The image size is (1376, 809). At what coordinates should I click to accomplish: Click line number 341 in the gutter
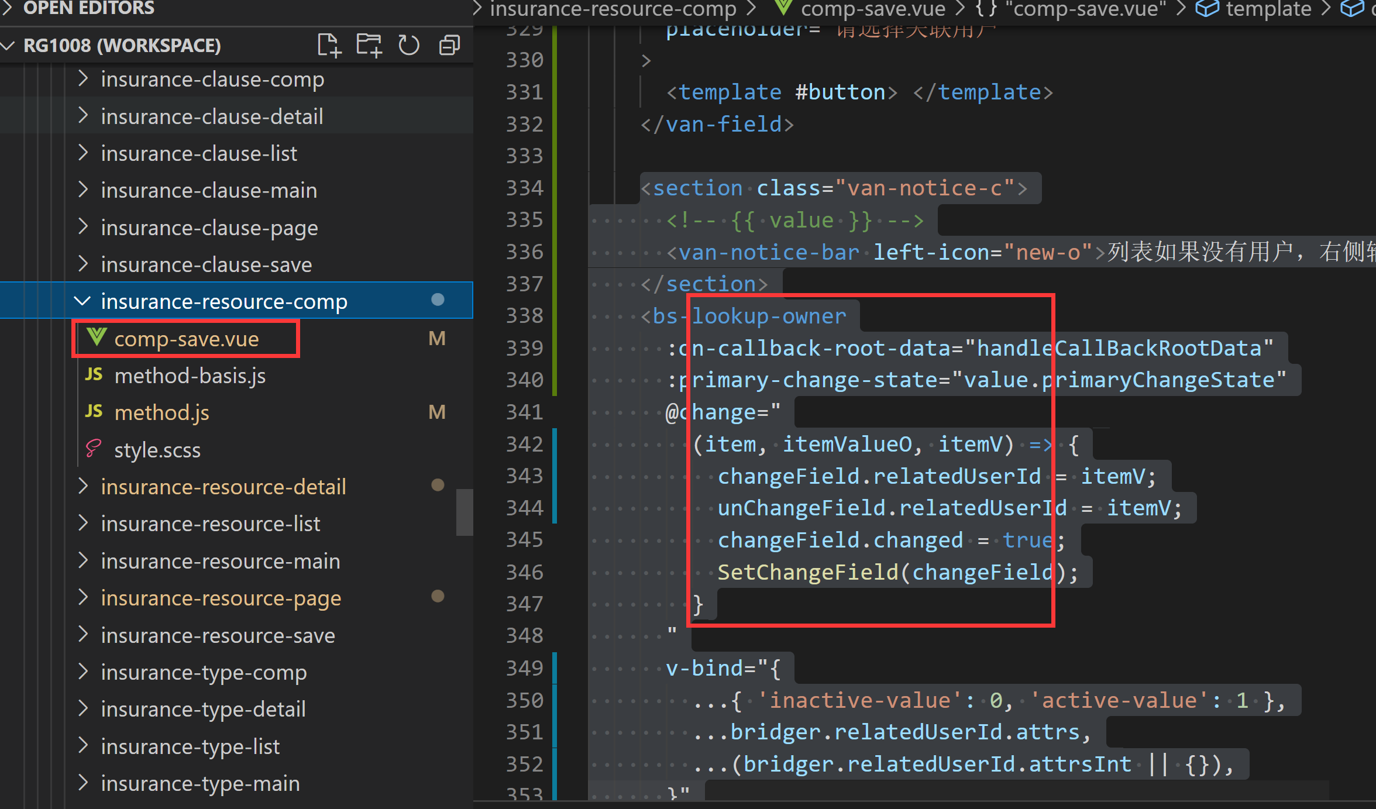[525, 412]
